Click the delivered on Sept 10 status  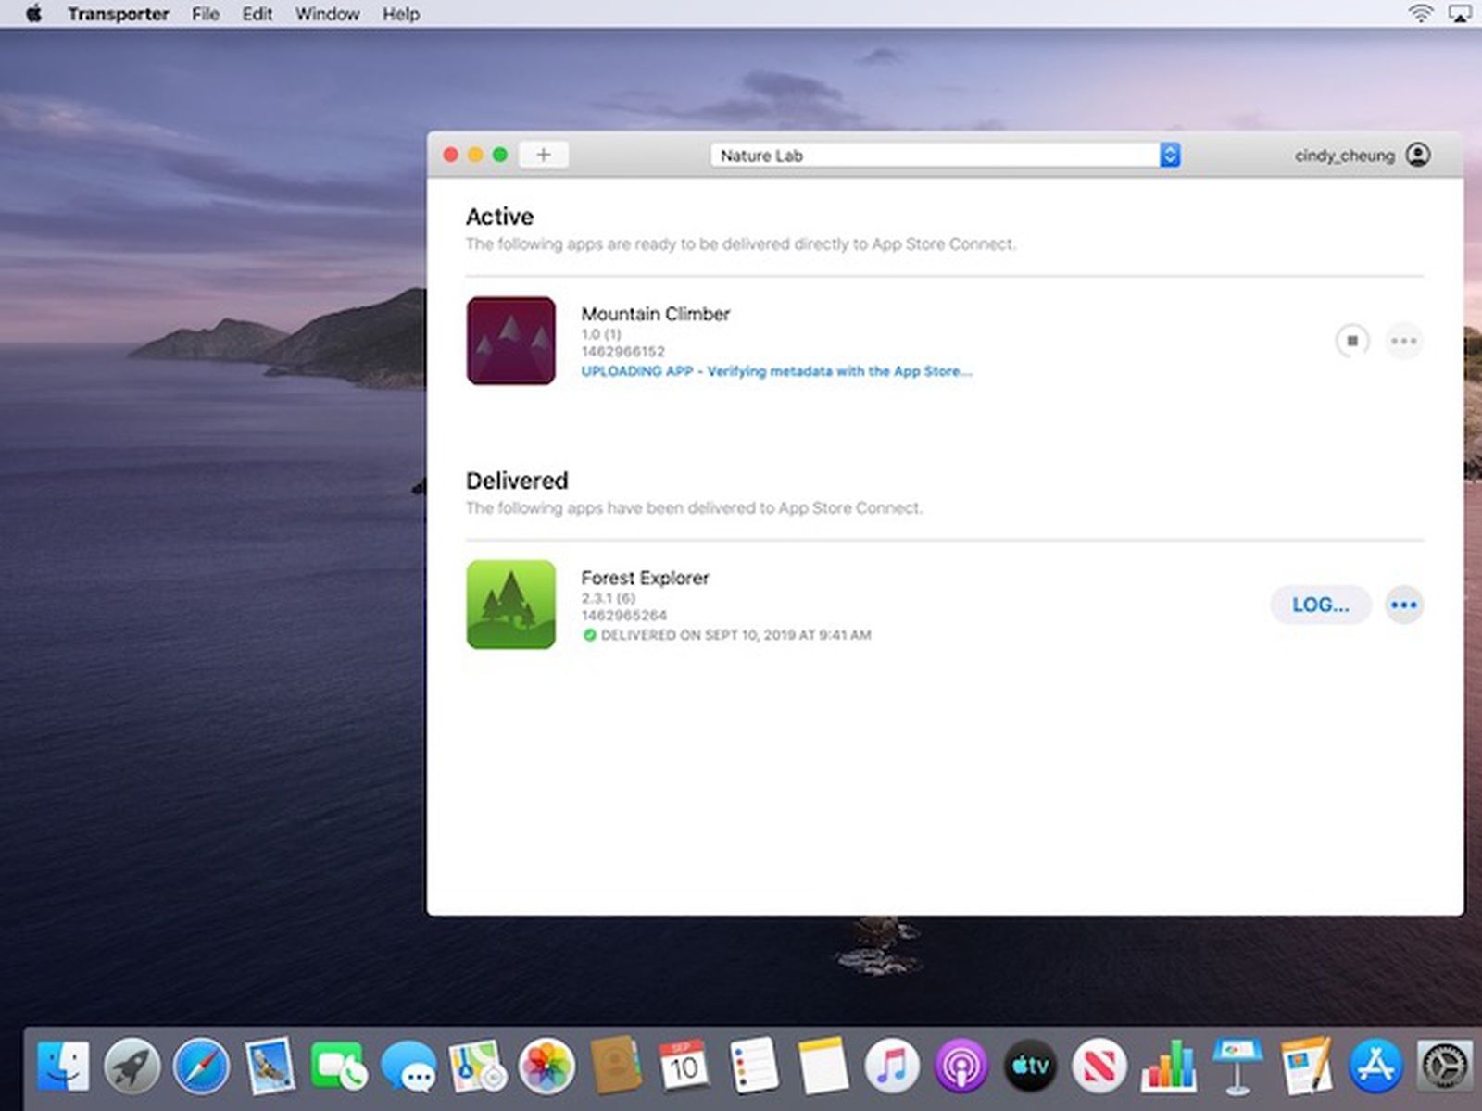727,635
